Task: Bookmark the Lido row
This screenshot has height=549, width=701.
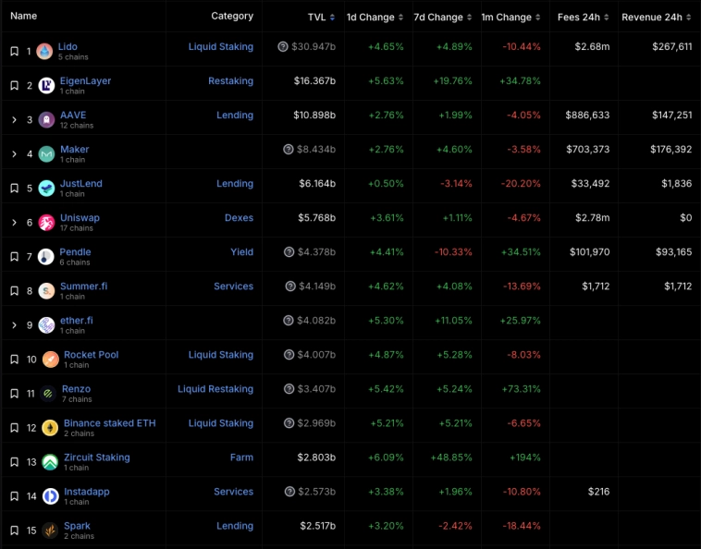Action: pos(14,52)
